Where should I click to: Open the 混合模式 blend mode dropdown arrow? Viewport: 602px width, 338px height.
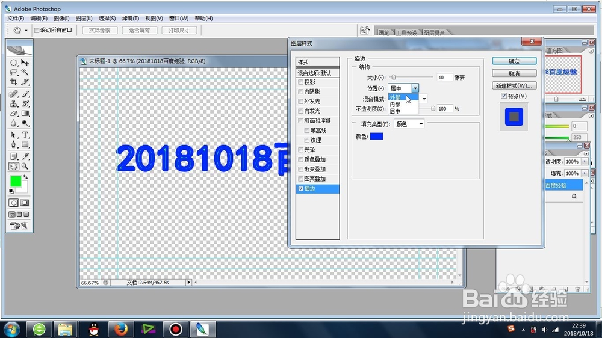click(x=424, y=99)
